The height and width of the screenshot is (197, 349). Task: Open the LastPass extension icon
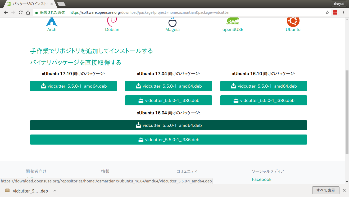(x=335, y=12)
